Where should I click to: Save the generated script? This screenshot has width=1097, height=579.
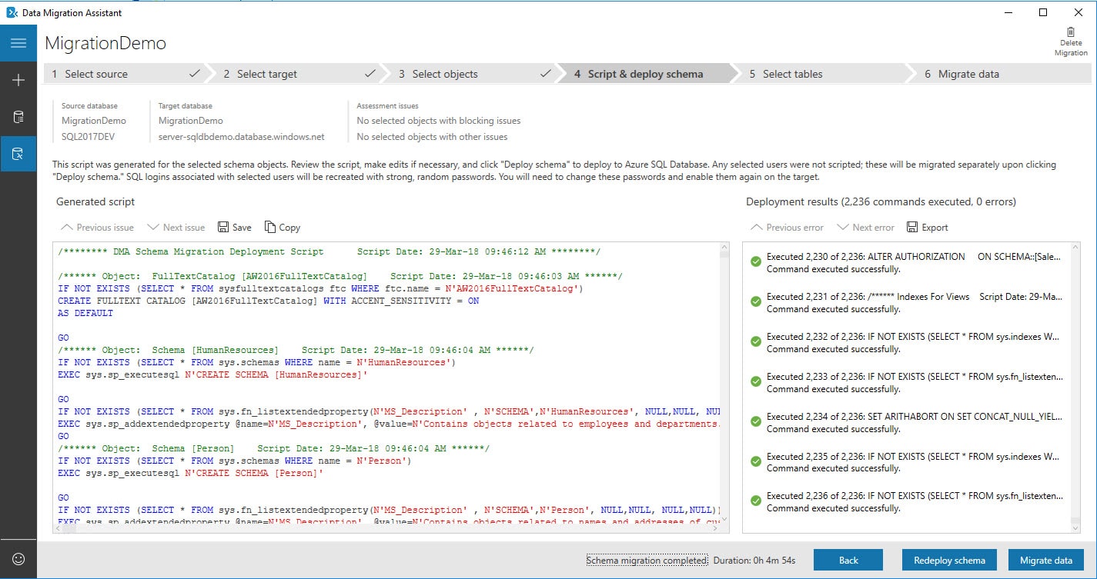point(235,228)
